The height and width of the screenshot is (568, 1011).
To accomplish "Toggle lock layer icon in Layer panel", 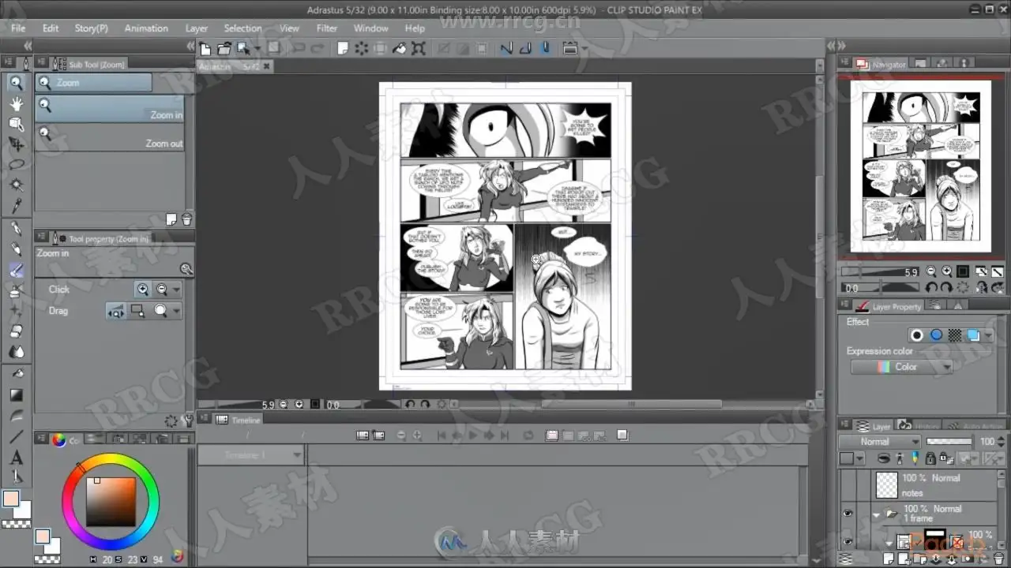I will click(x=930, y=458).
